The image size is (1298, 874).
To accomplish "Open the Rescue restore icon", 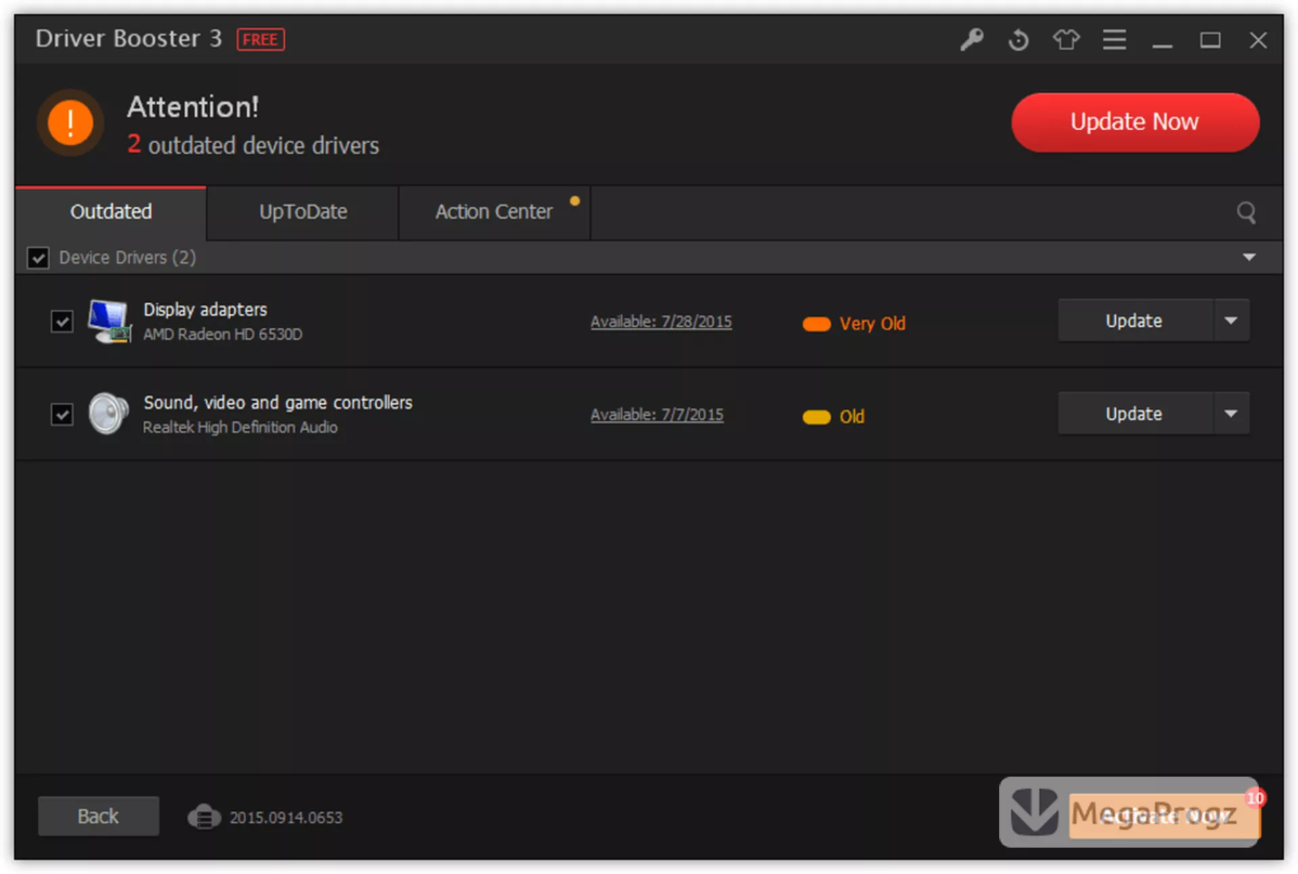I will tap(1018, 40).
